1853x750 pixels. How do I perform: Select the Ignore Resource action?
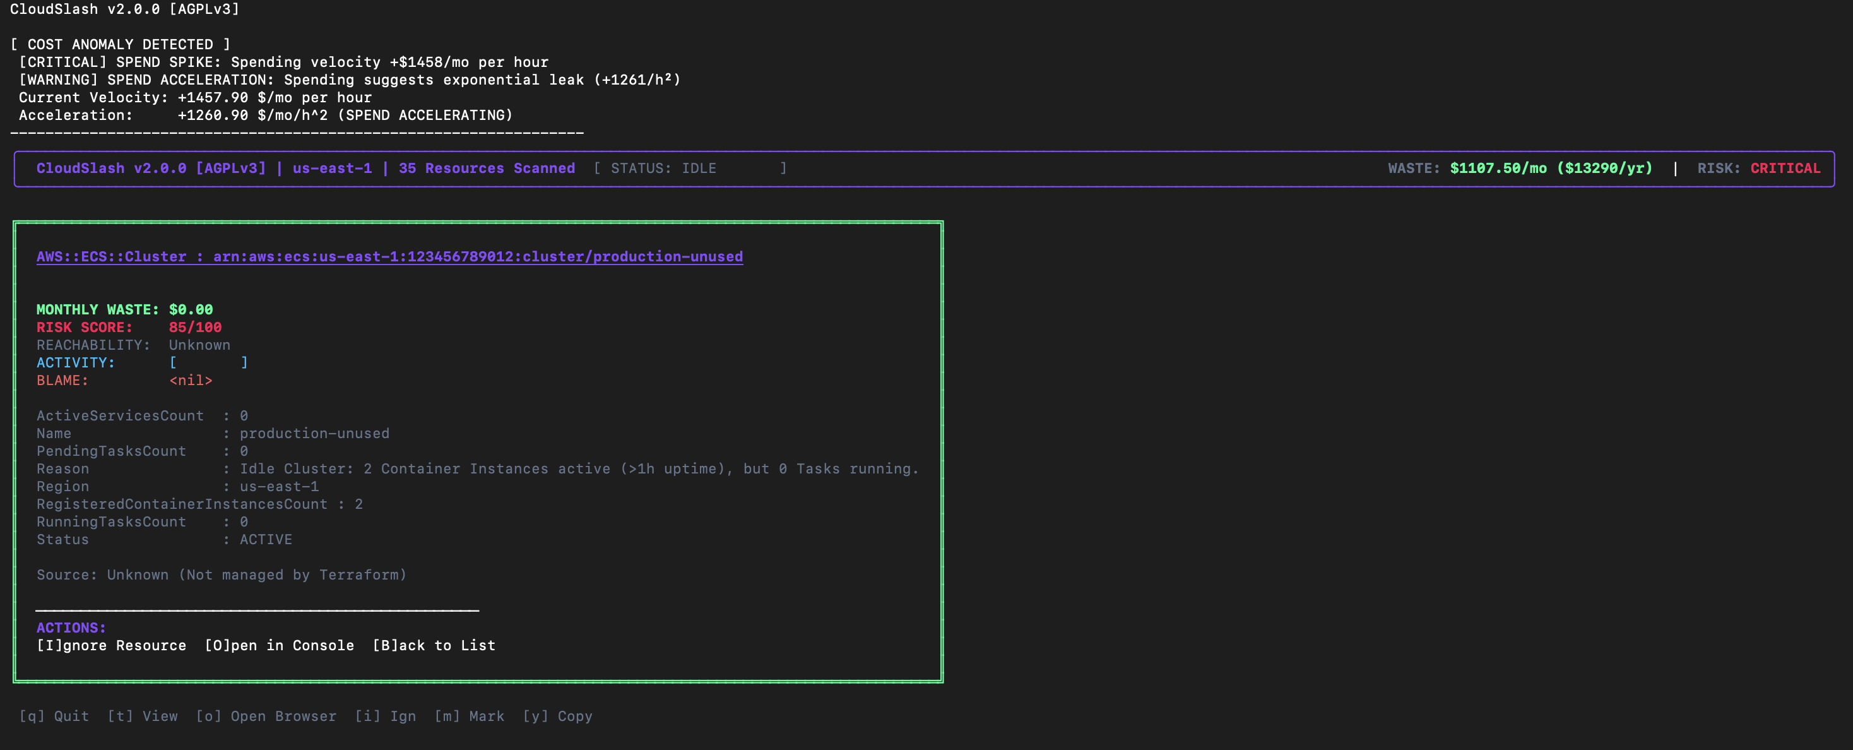point(112,646)
